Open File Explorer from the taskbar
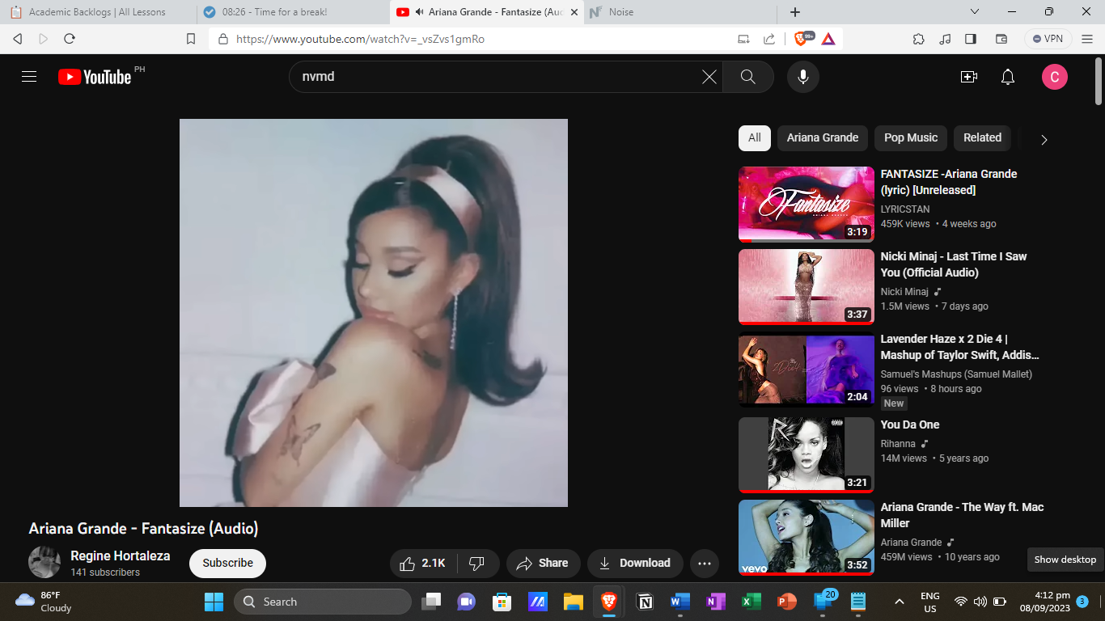This screenshot has height=621, width=1105. click(574, 602)
